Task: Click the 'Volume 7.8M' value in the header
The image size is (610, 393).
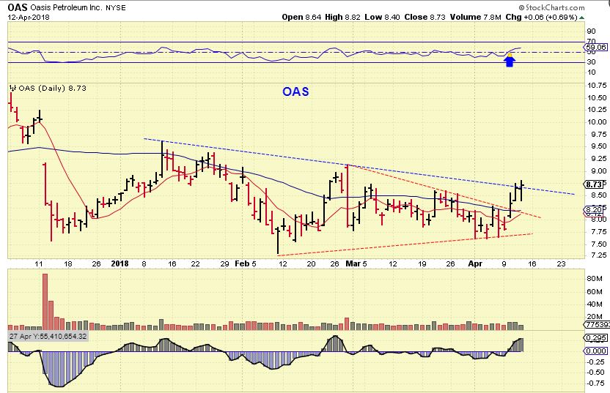Action: pos(475,17)
